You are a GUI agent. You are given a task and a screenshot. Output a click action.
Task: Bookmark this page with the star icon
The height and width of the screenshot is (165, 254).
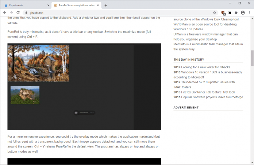[215, 12]
